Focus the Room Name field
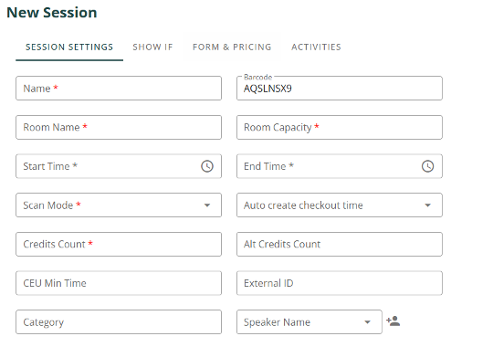 [x=119, y=127]
